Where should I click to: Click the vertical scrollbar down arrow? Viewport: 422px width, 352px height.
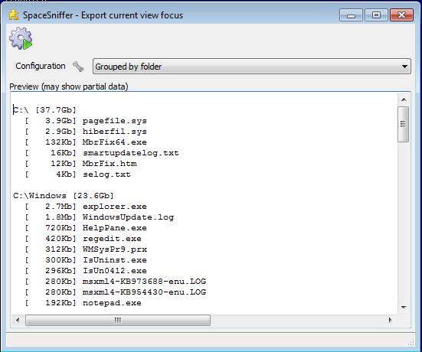click(x=404, y=307)
